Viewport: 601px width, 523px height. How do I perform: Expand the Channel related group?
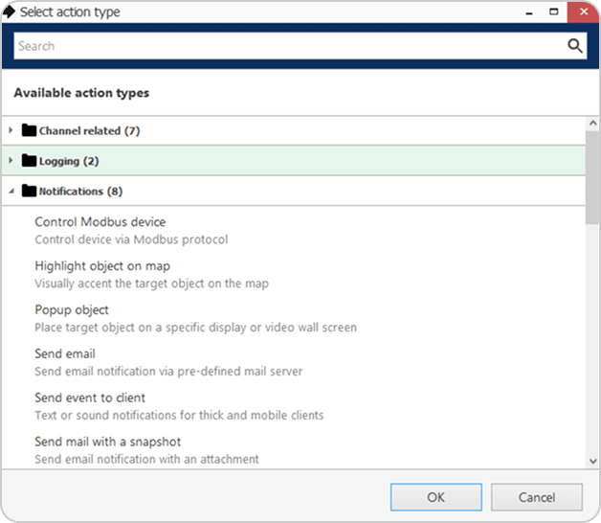pos(11,130)
